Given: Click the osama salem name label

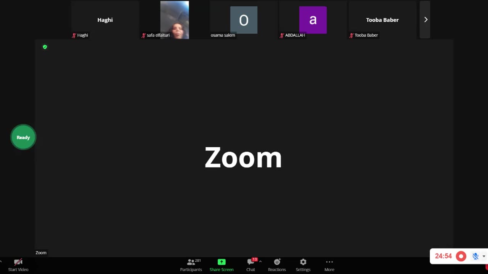Looking at the screenshot, I should click(223, 35).
